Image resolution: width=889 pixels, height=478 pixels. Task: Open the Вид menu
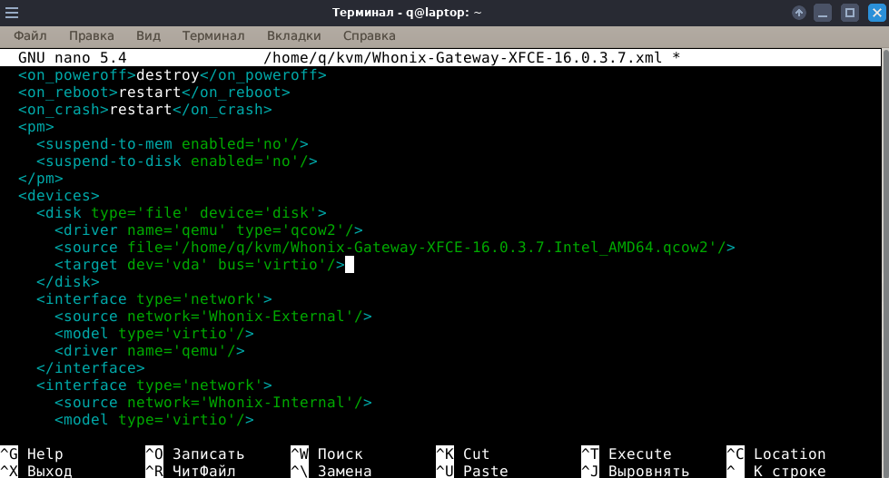point(148,35)
